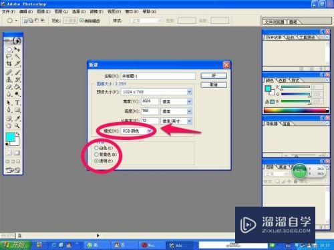Viewport: 334px width, 250px height.
Task: Select the Healing Brush tool
Action: click(x=9, y=73)
